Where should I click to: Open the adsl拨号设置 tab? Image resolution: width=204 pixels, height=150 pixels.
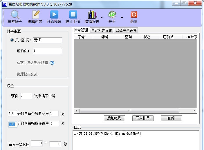tap(126, 30)
